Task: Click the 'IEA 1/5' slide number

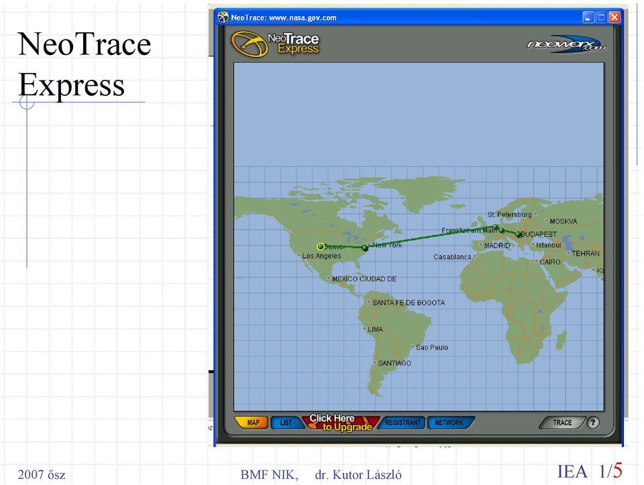Action: [x=590, y=471]
